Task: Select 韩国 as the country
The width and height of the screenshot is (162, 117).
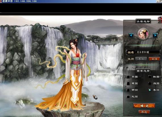Action: point(150,77)
